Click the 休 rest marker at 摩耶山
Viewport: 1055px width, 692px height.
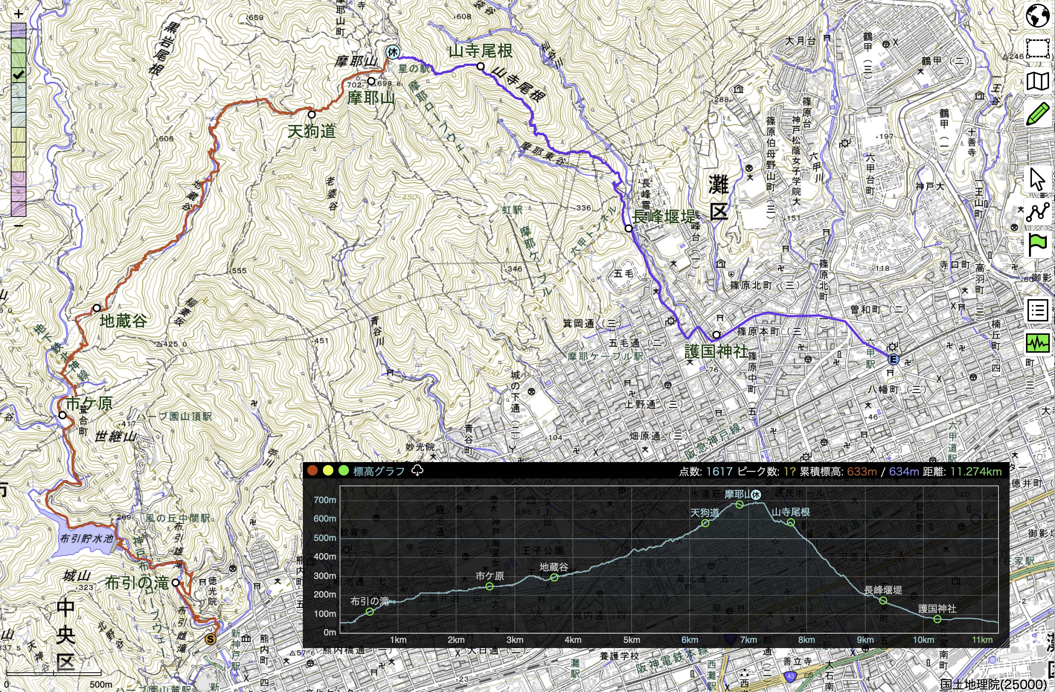pyautogui.click(x=392, y=52)
